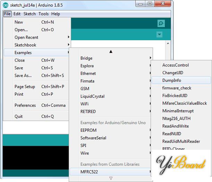This screenshot has height=182, width=212.
Task: Expand the Ethernet examples
Action: [111, 73]
